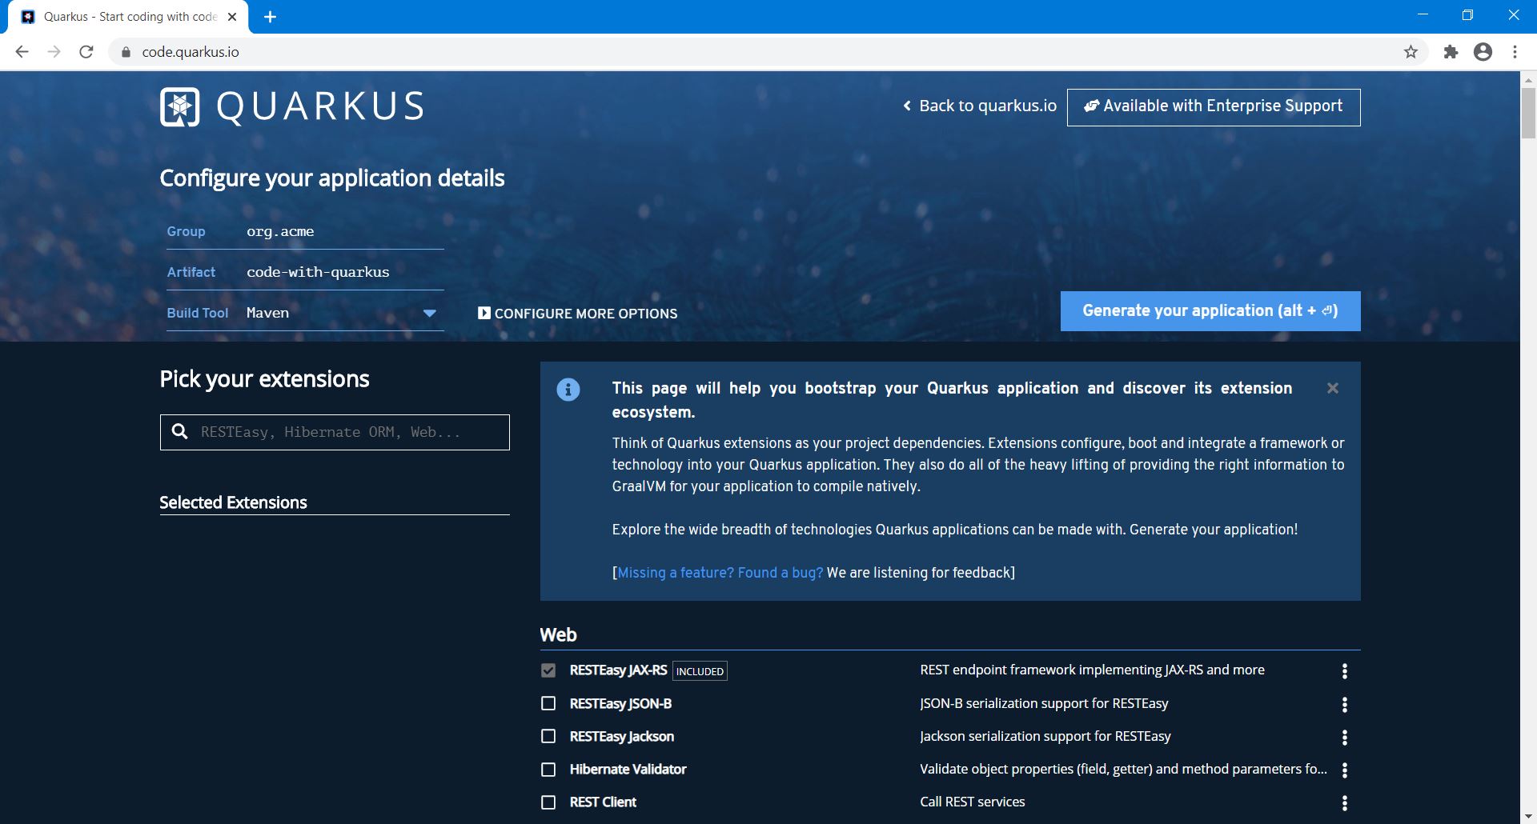Click Generate your application button
This screenshot has width=1537, height=824.
tap(1210, 311)
